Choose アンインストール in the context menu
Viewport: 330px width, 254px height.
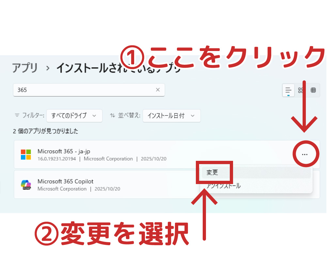[x=224, y=186]
